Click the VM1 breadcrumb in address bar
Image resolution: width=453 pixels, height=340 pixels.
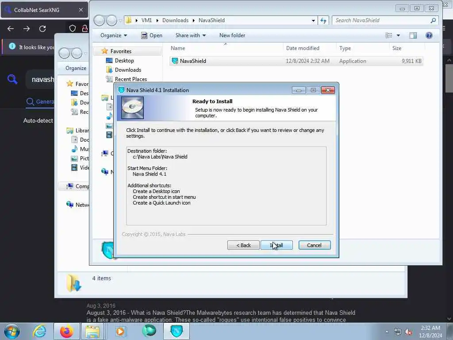click(146, 20)
